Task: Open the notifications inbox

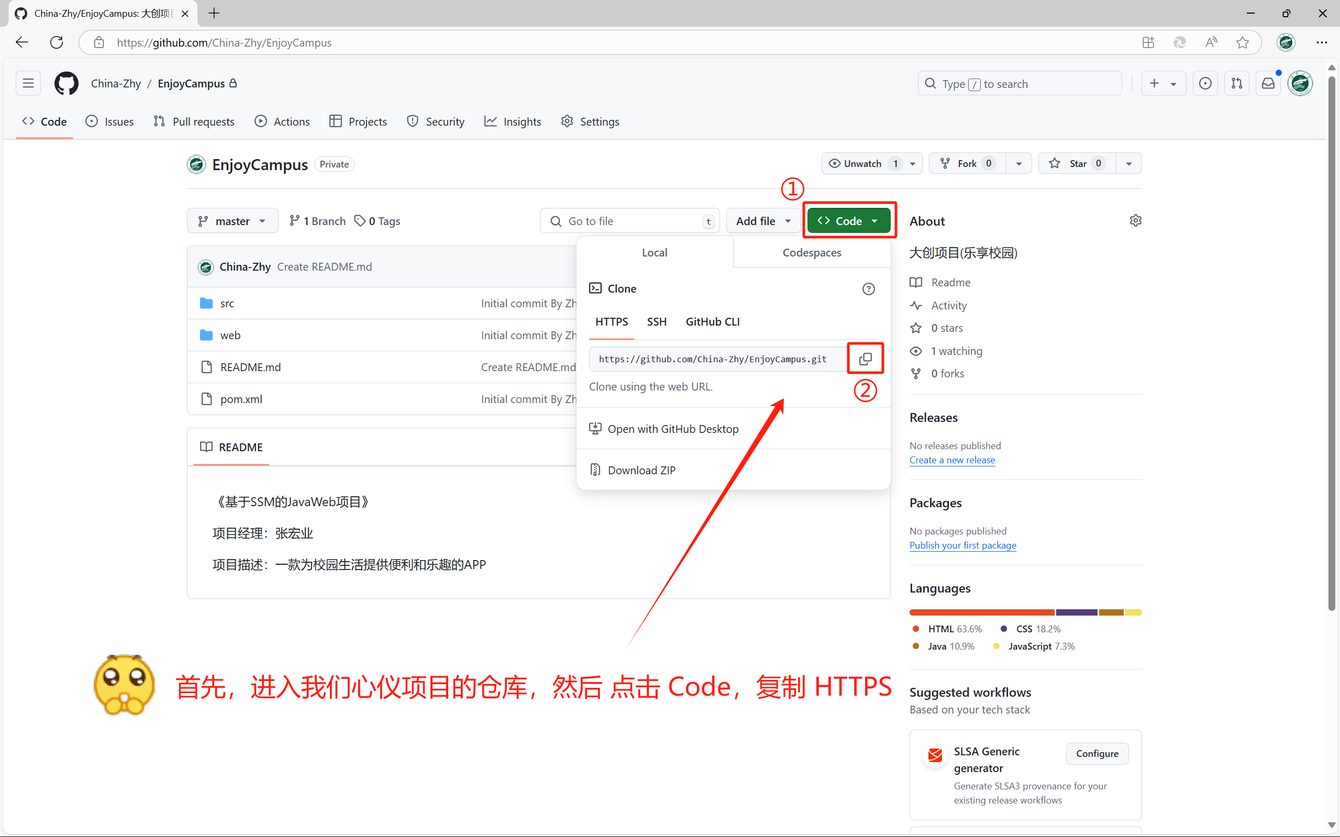Action: point(1268,84)
